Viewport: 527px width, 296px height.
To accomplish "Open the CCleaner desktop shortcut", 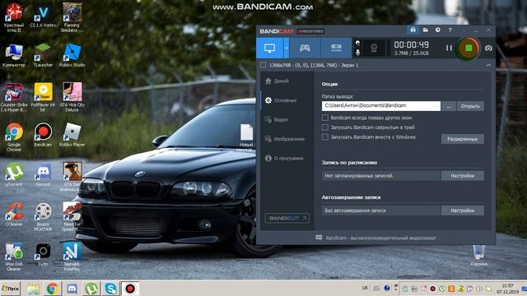I will (x=14, y=214).
